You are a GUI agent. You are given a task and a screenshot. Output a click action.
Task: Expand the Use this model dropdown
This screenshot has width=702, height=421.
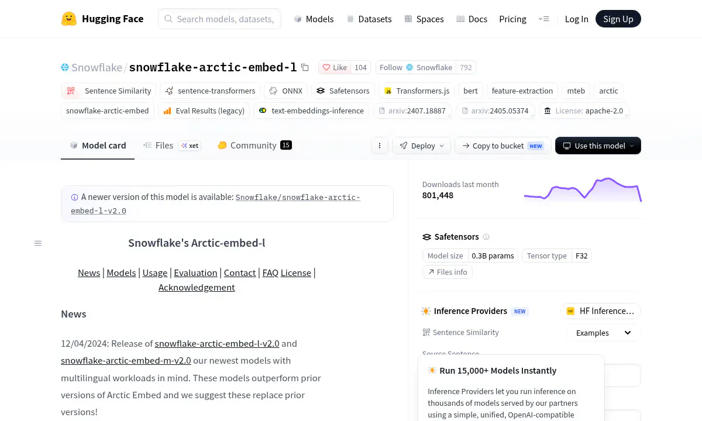pos(598,146)
